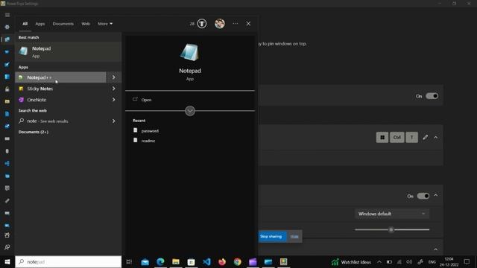
Task: Open Image Resizer in PowerToys sidebar
Action: coord(7,127)
